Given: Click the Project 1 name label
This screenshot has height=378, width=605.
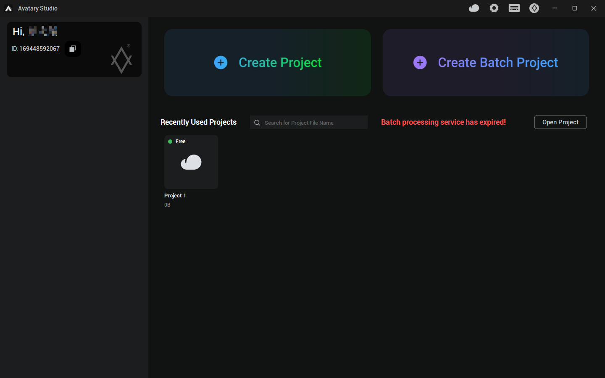Looking at the screenshot, I should tap(175, 196).
